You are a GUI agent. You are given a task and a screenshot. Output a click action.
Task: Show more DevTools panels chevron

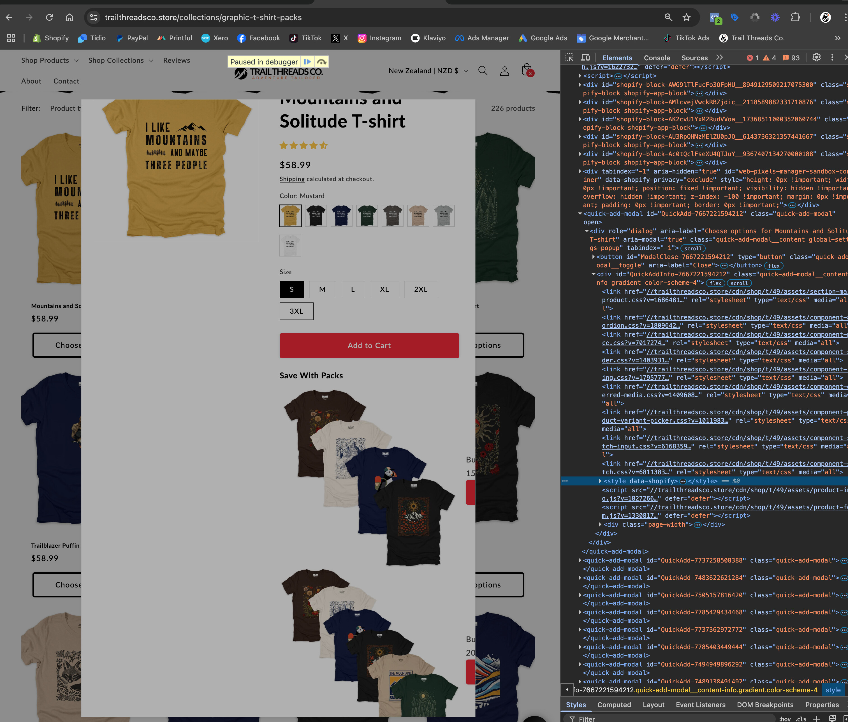pos(719,58)
